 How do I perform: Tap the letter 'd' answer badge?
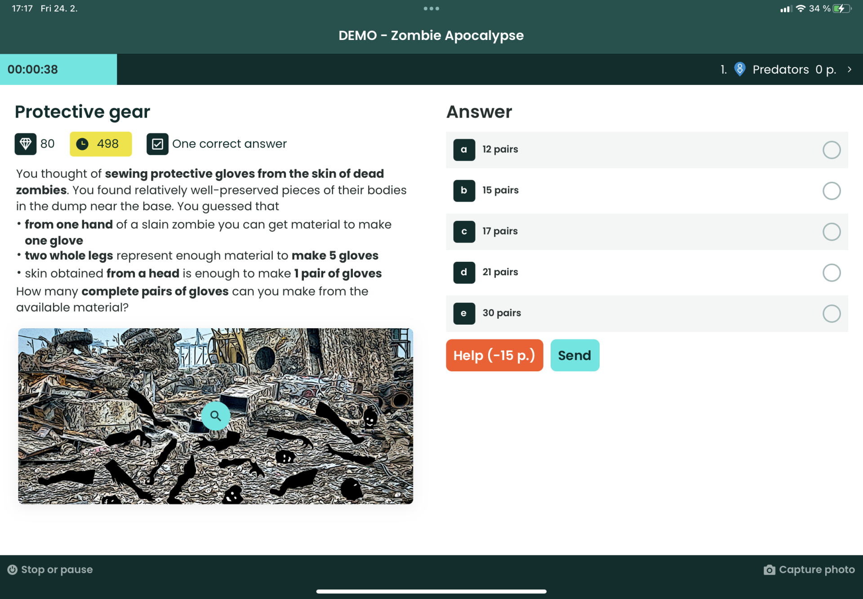(464, 272)
